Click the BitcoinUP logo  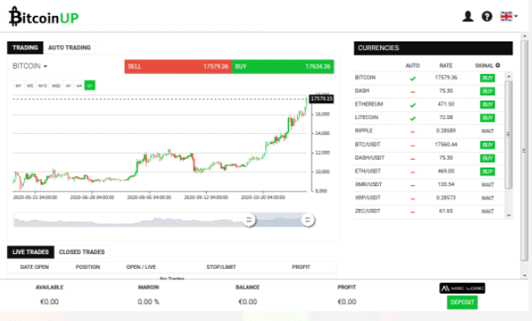[x=44, y=17]
